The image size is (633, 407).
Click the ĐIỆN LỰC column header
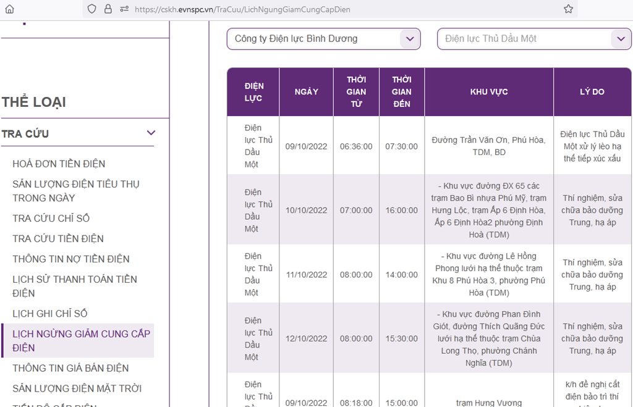tap(253, 92)
